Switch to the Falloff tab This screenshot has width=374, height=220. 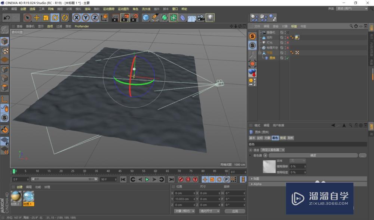click(283, 138)
